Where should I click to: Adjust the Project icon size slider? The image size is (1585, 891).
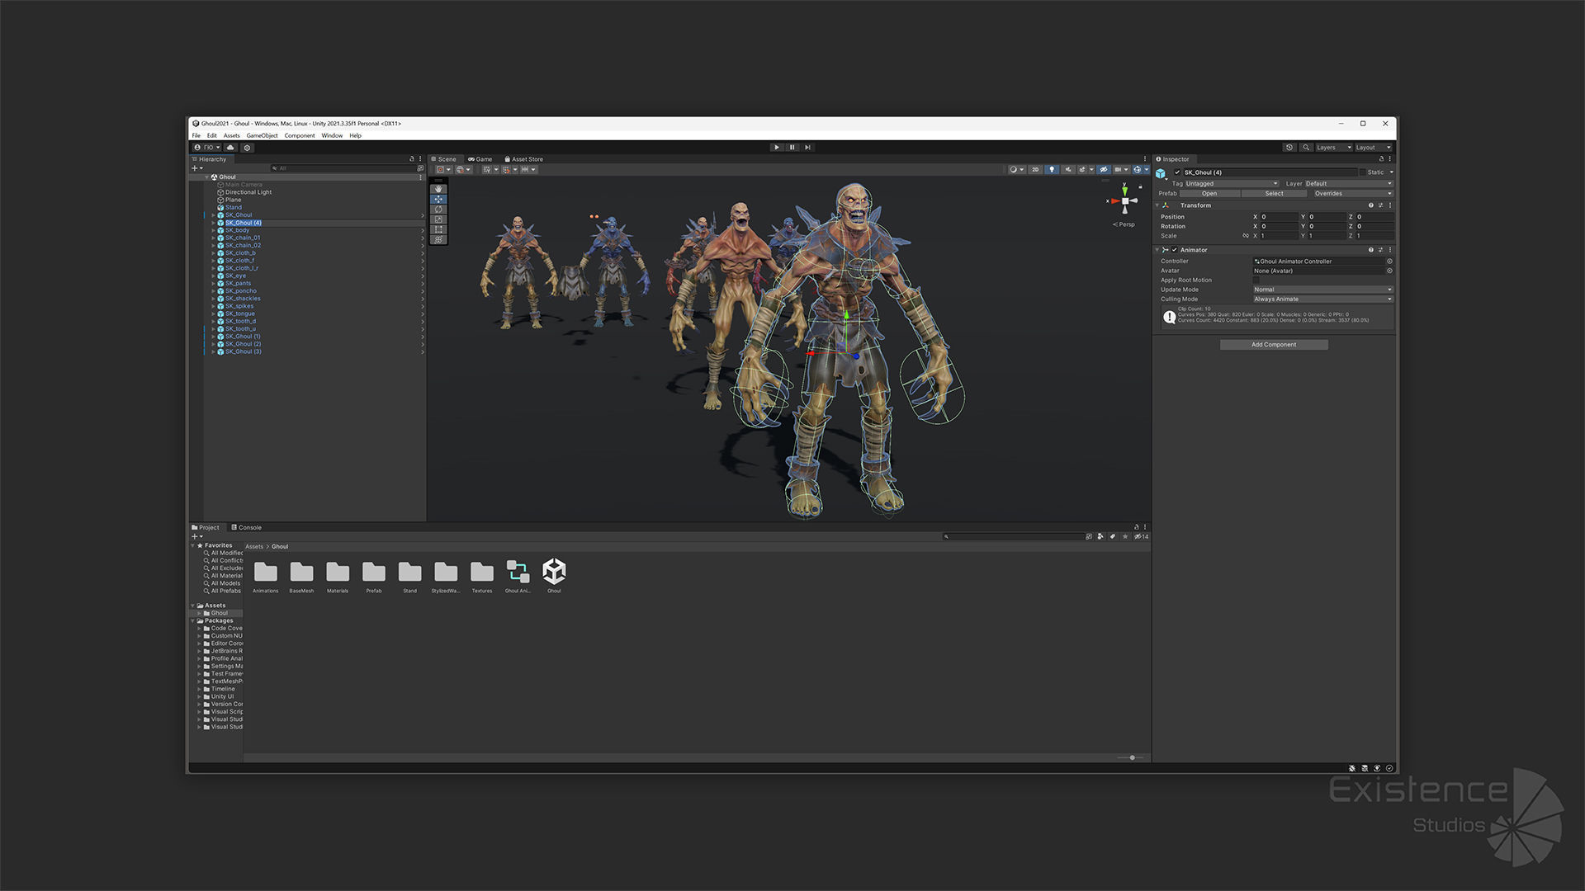point(1131,757)
